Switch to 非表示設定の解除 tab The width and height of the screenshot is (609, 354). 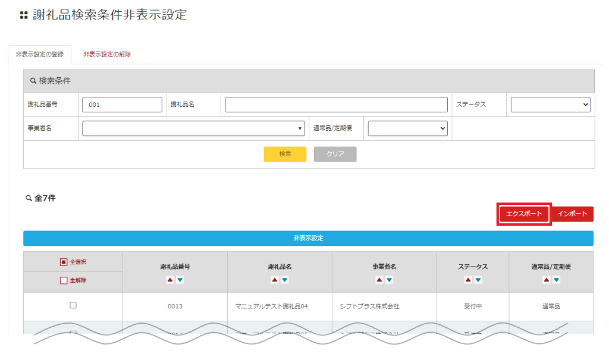(x=107, y=54)
